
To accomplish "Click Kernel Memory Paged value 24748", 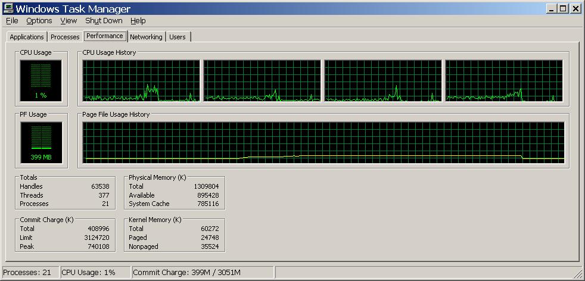I will pos(210,238).
